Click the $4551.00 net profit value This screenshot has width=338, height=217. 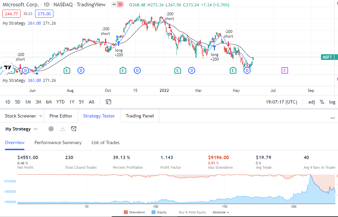tap(28, 157)
